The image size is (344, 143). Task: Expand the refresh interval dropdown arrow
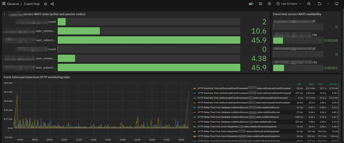(x=328, y=4)
